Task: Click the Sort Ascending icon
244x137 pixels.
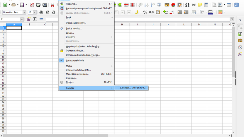Action: click(x=147, y=5)
